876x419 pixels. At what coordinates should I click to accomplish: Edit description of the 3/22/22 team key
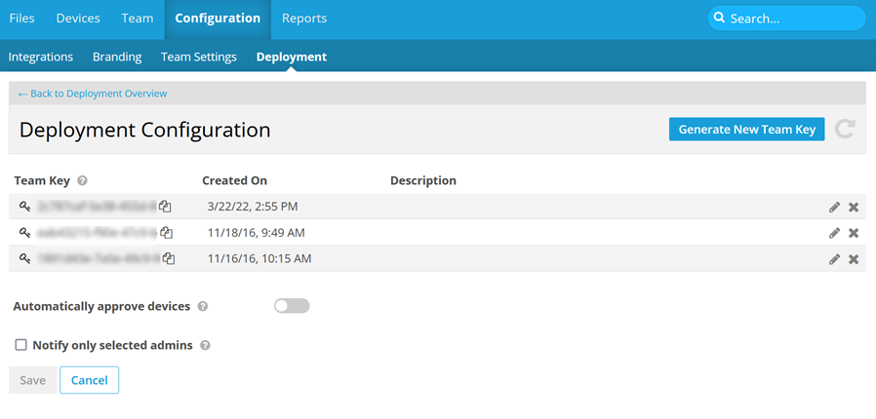tap(834, 207)
